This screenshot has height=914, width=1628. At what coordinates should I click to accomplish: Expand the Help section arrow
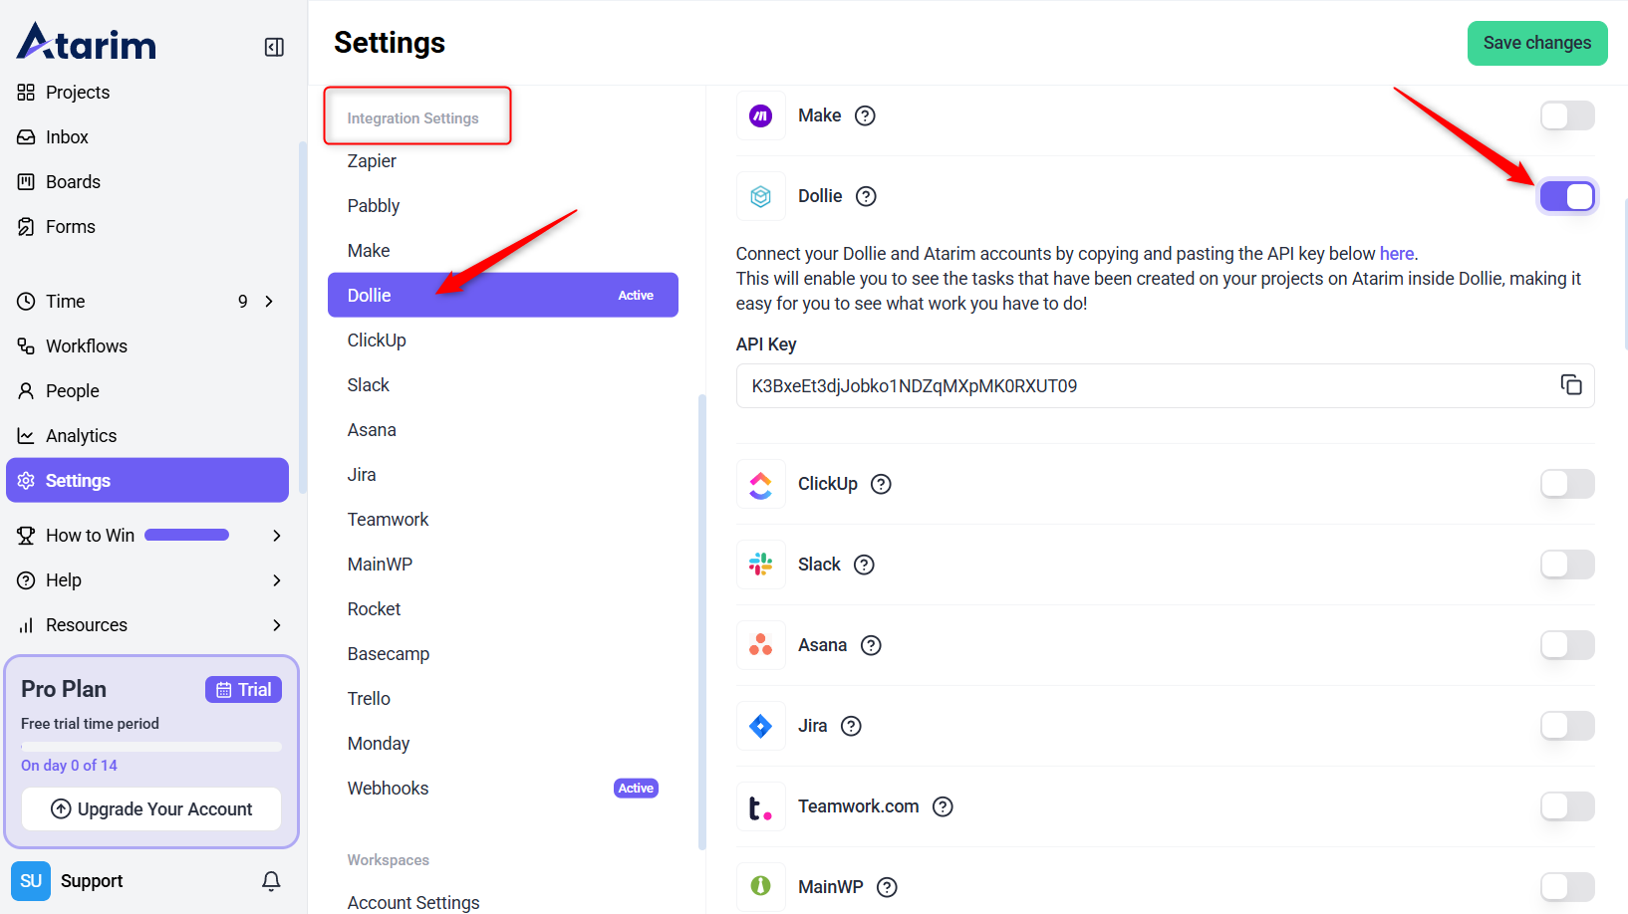(277, 580)
